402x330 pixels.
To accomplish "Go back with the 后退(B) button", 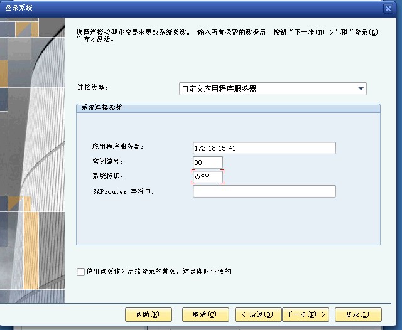I will point(258,314).
